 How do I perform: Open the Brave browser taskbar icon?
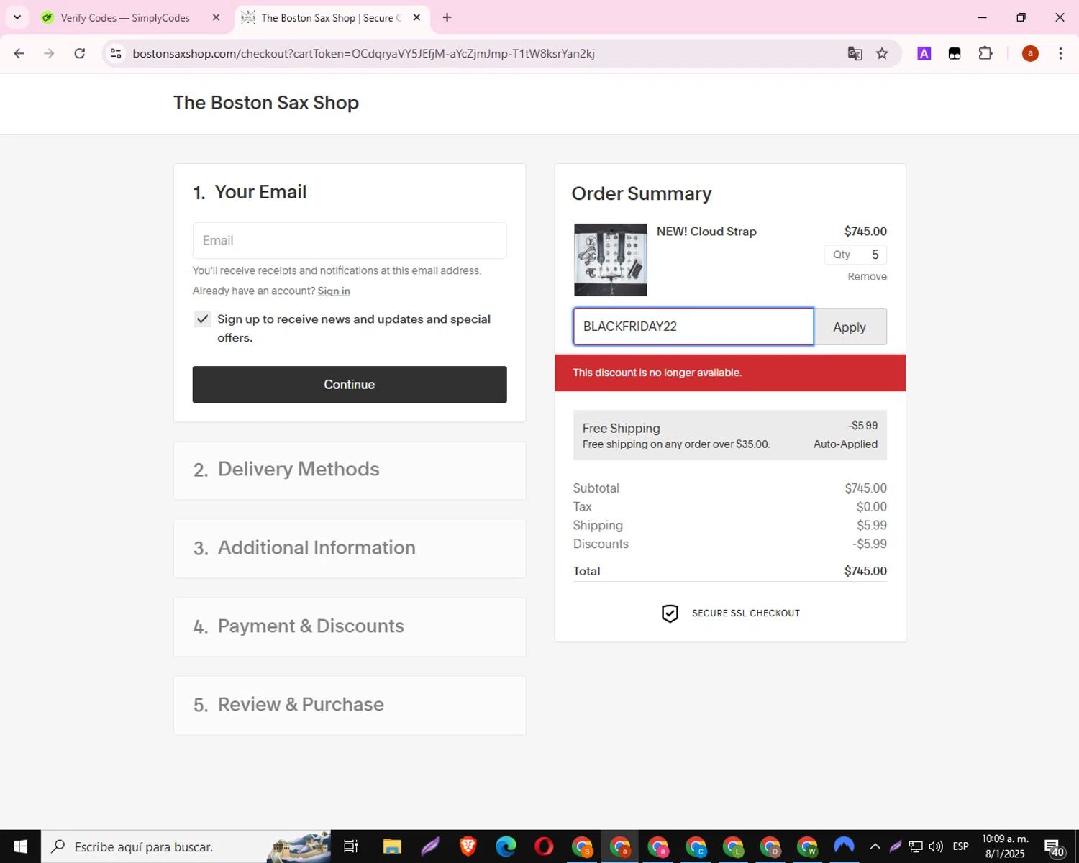[468, 846]
